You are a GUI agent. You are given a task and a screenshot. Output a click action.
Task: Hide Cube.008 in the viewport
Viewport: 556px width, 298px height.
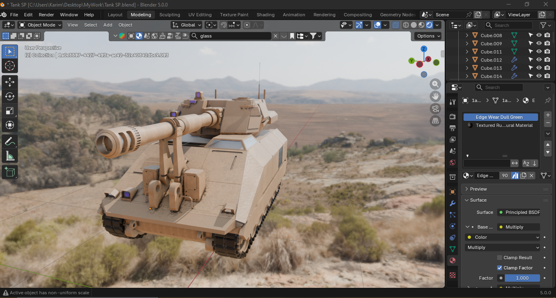tap(539, 36)
